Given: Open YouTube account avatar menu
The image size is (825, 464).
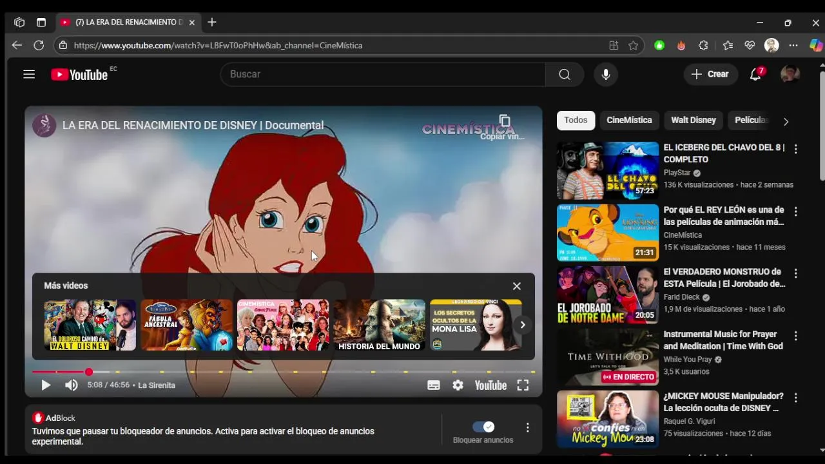Looking at the screenshot, I should click(x=790, y=74).
